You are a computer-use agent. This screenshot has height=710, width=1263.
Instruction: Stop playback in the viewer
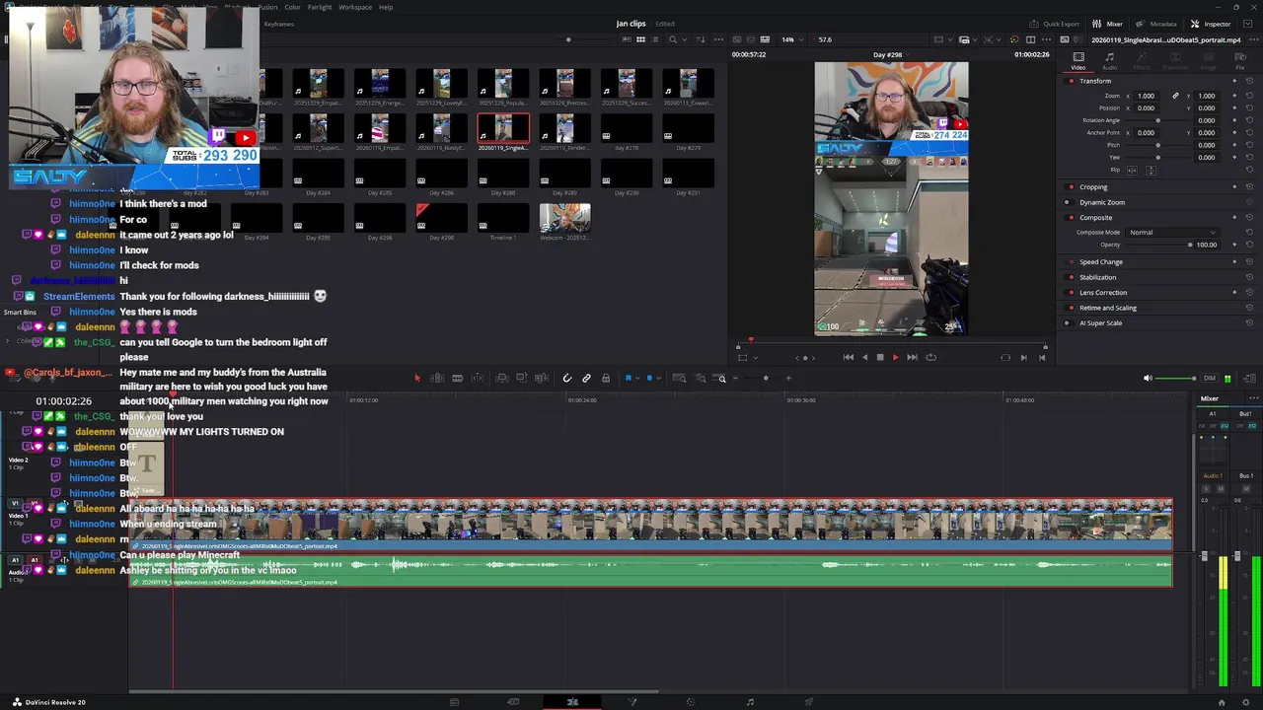click(x=880, y=357)
